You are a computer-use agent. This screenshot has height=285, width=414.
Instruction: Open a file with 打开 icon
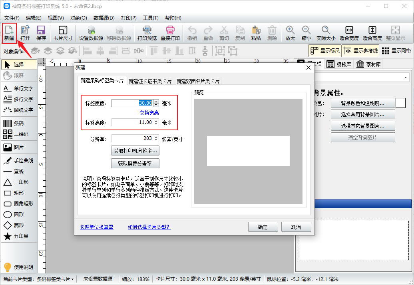pos(25,33)
